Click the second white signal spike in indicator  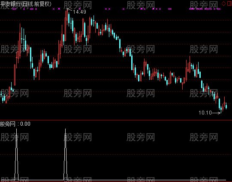tap(66, 154)
